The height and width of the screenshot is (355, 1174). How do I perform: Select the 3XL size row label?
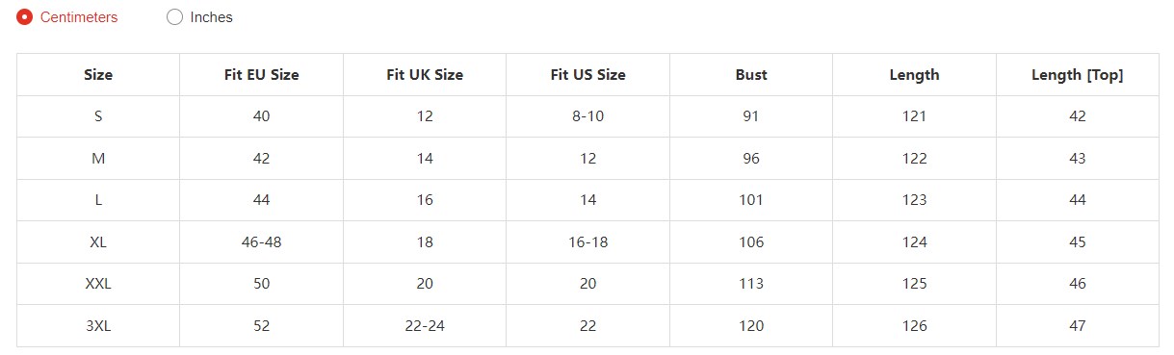tap(98, 326)
